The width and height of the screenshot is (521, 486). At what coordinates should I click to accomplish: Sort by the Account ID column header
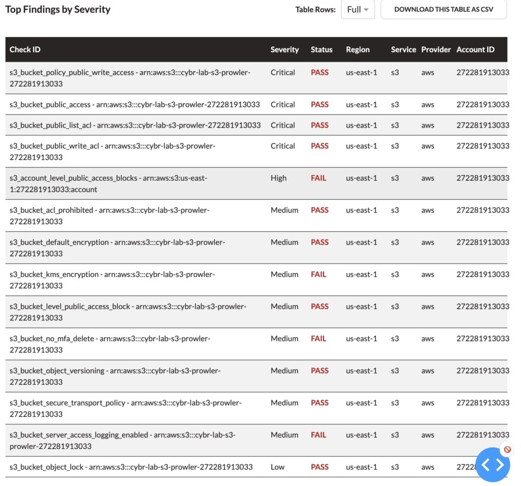tap(475, 49)
